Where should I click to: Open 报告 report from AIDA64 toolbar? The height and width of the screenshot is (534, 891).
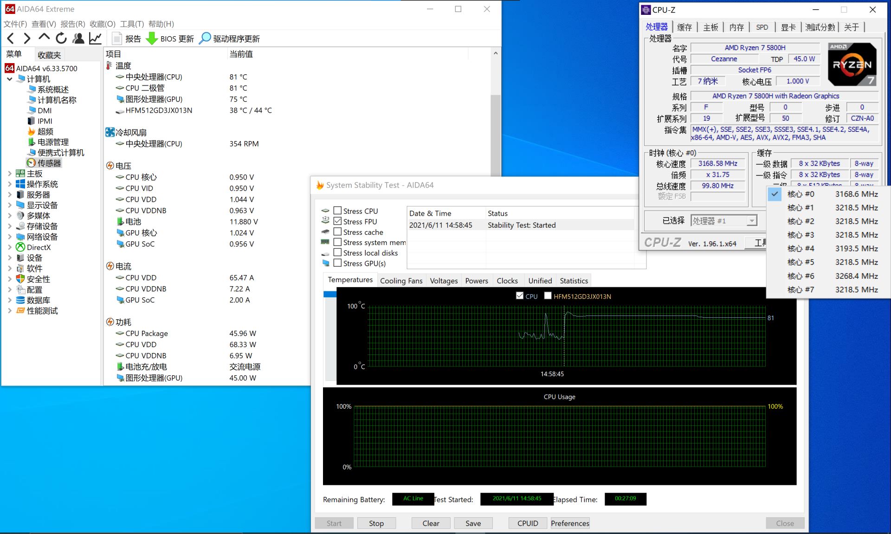pyautogui.click(x=127, y=39)
